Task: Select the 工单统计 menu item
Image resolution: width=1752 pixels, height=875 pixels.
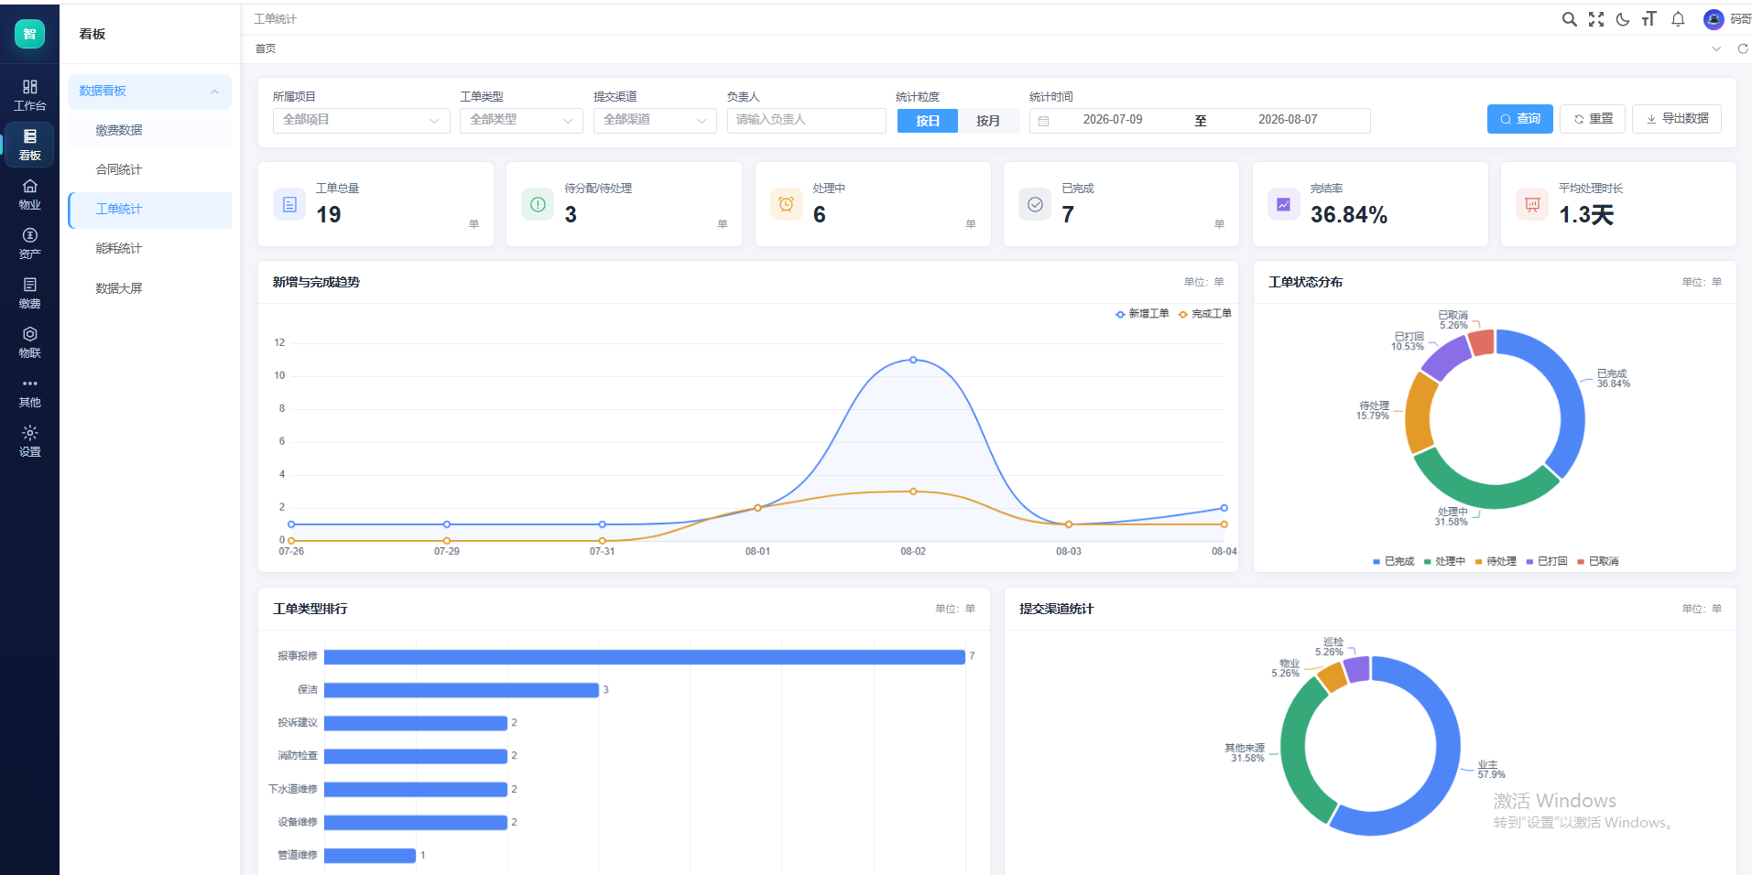Action: [x=149, y=210]
